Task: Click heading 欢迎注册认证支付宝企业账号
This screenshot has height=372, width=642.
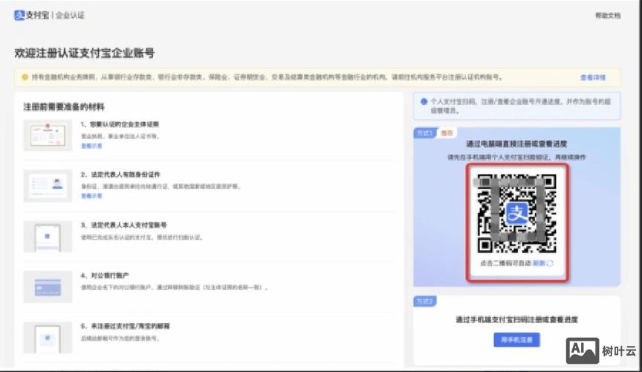Action: click(x=85, y=53)
